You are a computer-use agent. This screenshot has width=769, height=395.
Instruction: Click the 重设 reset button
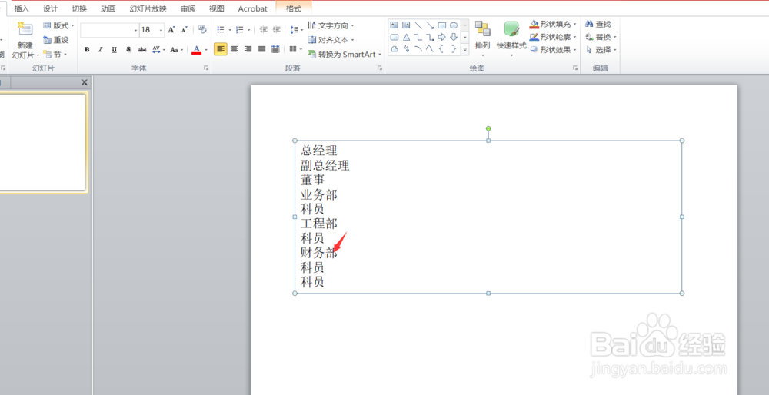tap(56, 40)
